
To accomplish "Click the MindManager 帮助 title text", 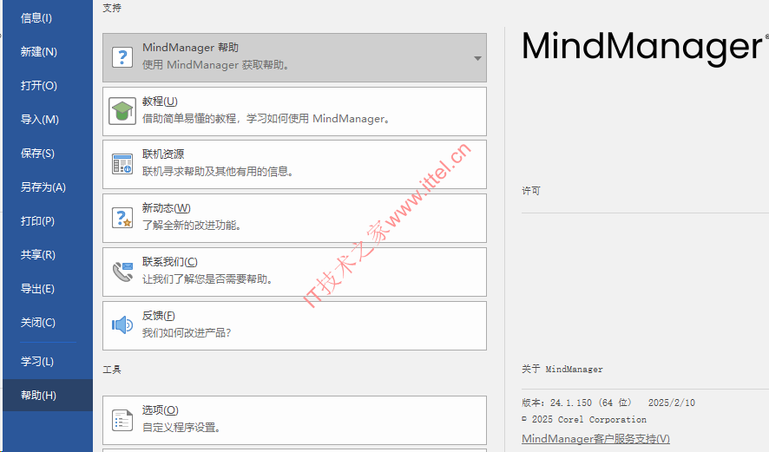I will (x=190, y=48).
